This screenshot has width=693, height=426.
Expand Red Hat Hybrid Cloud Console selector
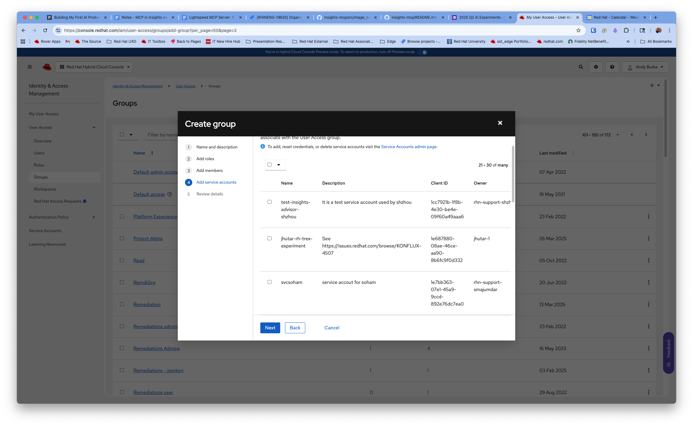[94, 67]
